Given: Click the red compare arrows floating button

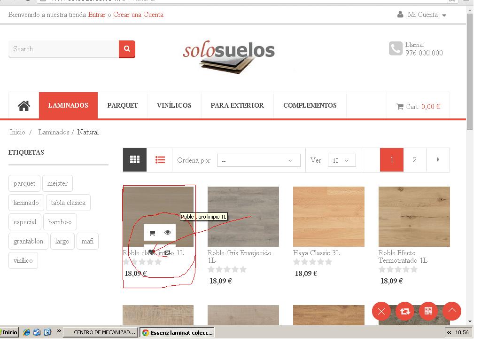Looking at the screenshot, I should click(404, 311).
